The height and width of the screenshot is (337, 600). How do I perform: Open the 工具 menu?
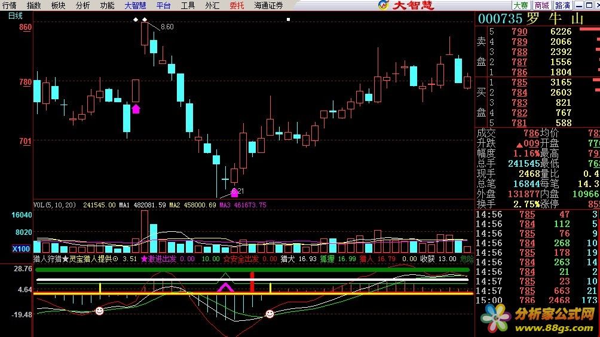tap(188, 5)
